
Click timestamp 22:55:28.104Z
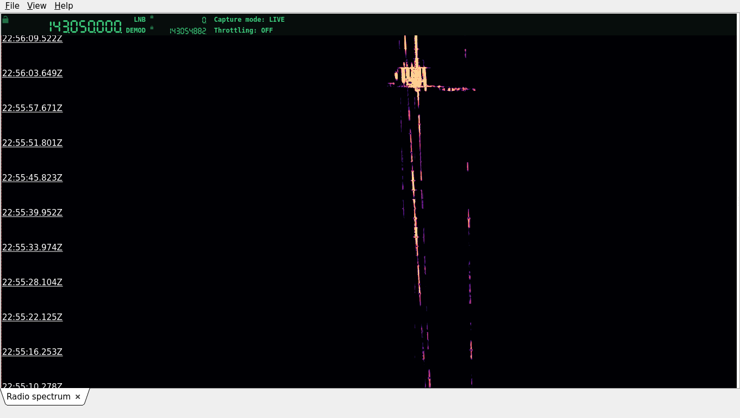click(x=33, y=282)
